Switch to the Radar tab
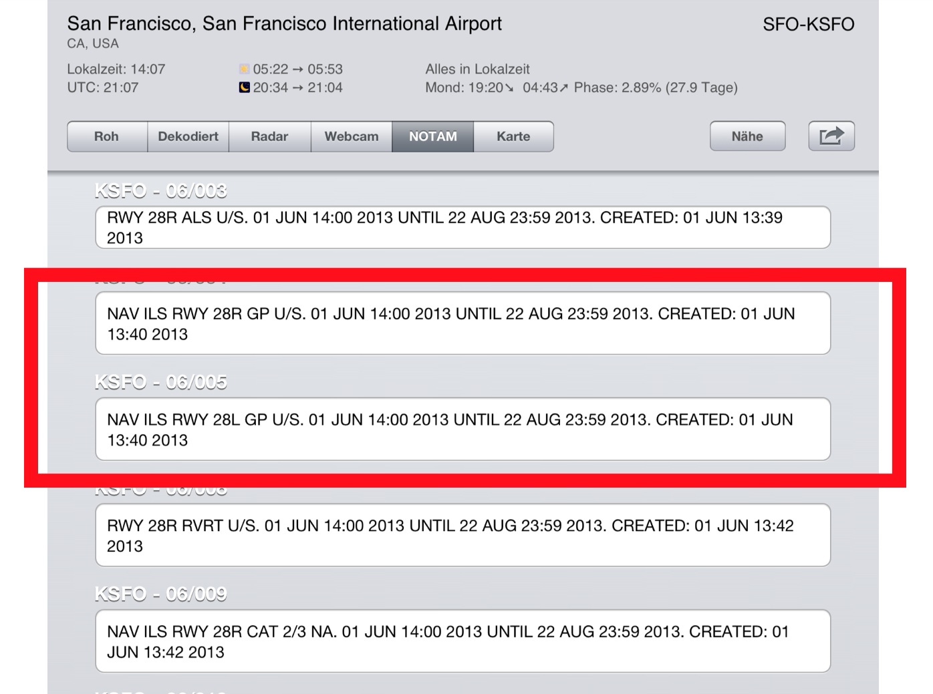The image size is (933, 694). click(x=269, y=136)
